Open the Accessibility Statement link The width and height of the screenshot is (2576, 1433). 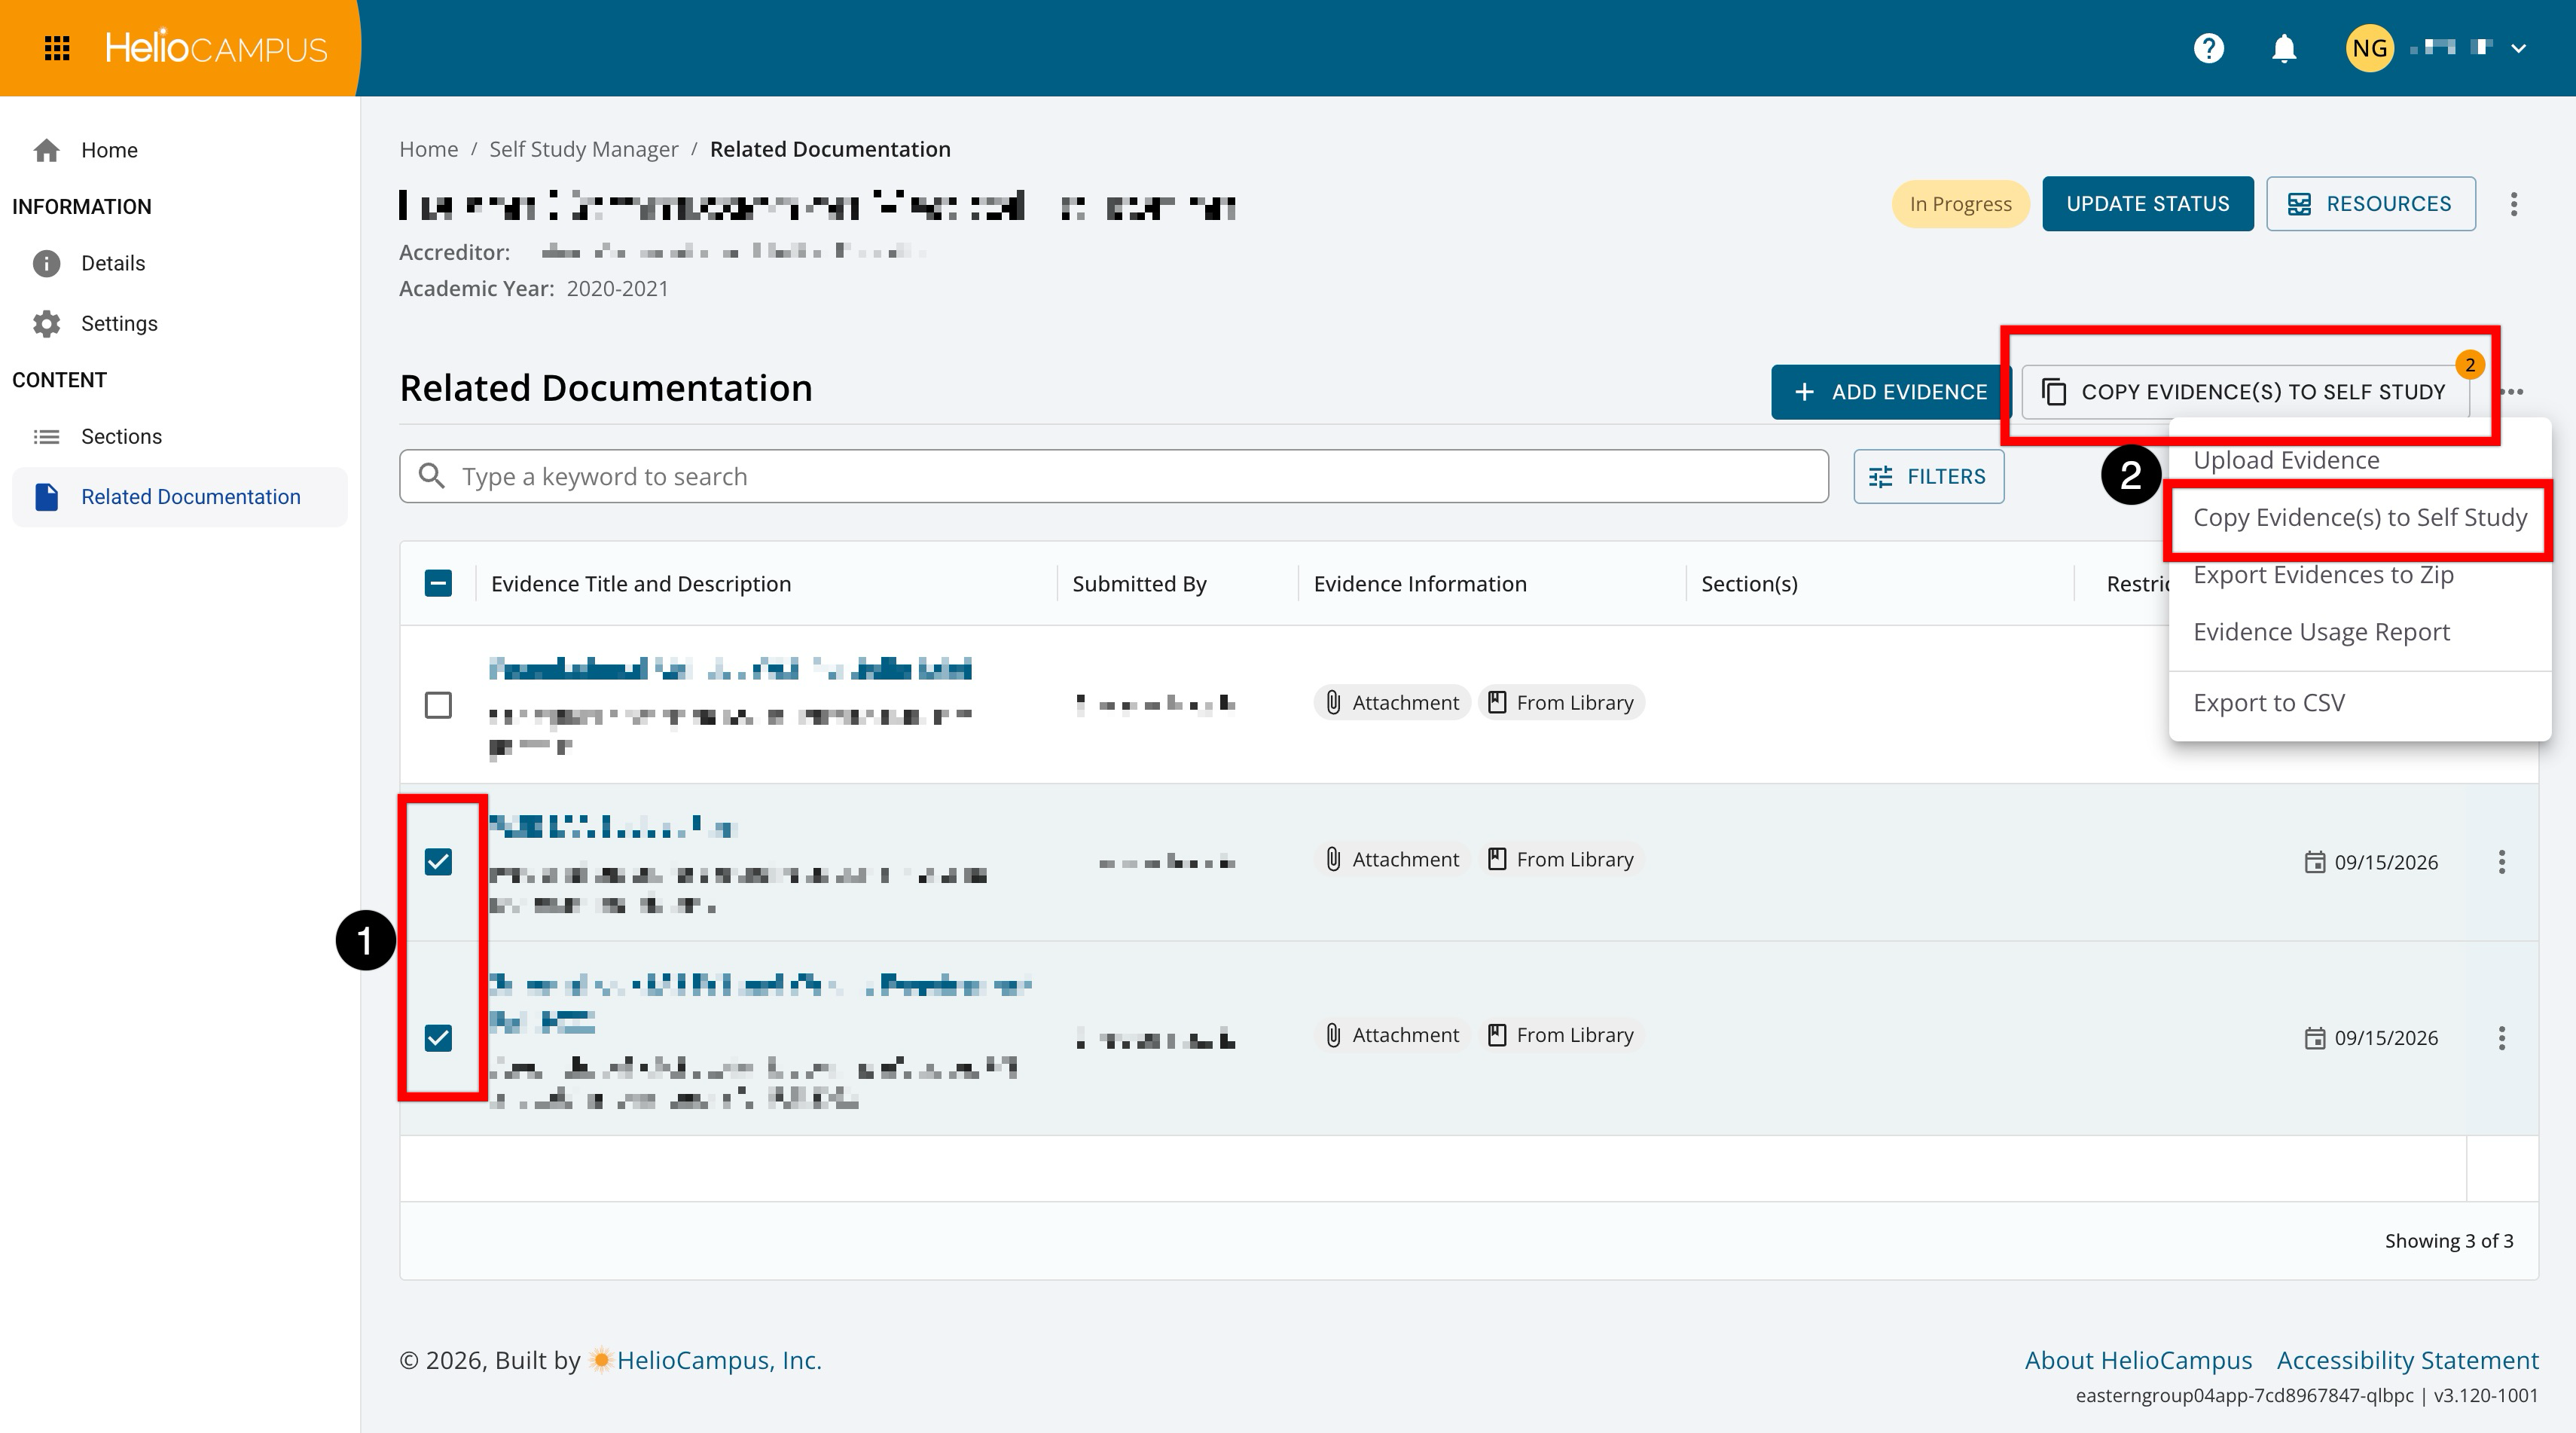[2407, 1360]
